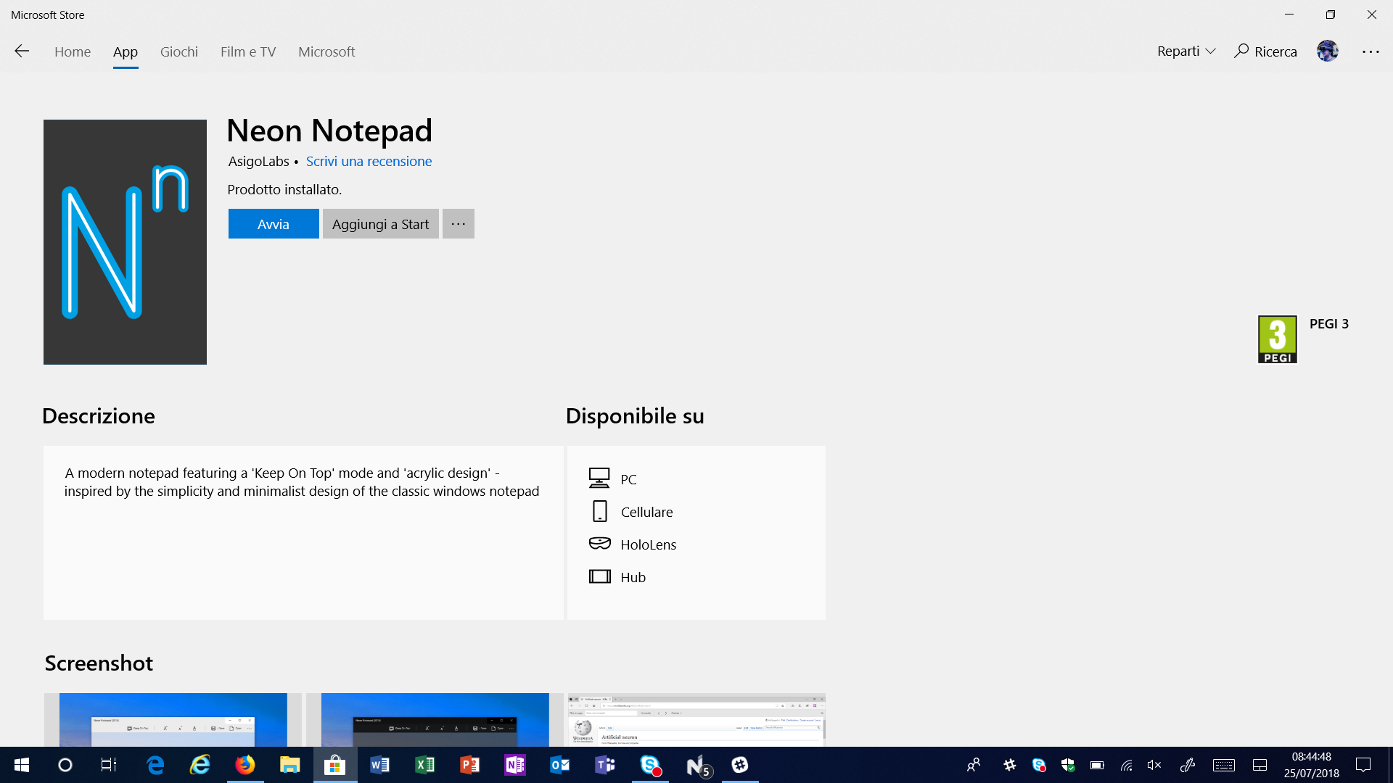Expand the Reparti dropdown
This screenshot has width=1393, height=783.
[1186, 51]
